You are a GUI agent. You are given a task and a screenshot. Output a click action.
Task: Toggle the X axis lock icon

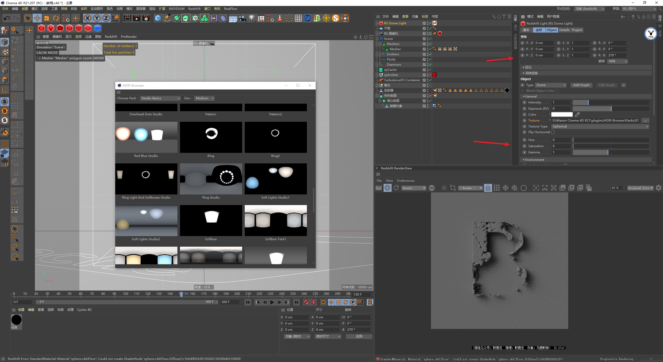click(88, 18)
